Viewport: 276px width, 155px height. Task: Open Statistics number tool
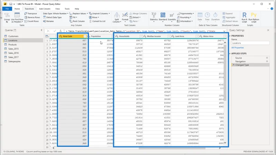point(154,18)
